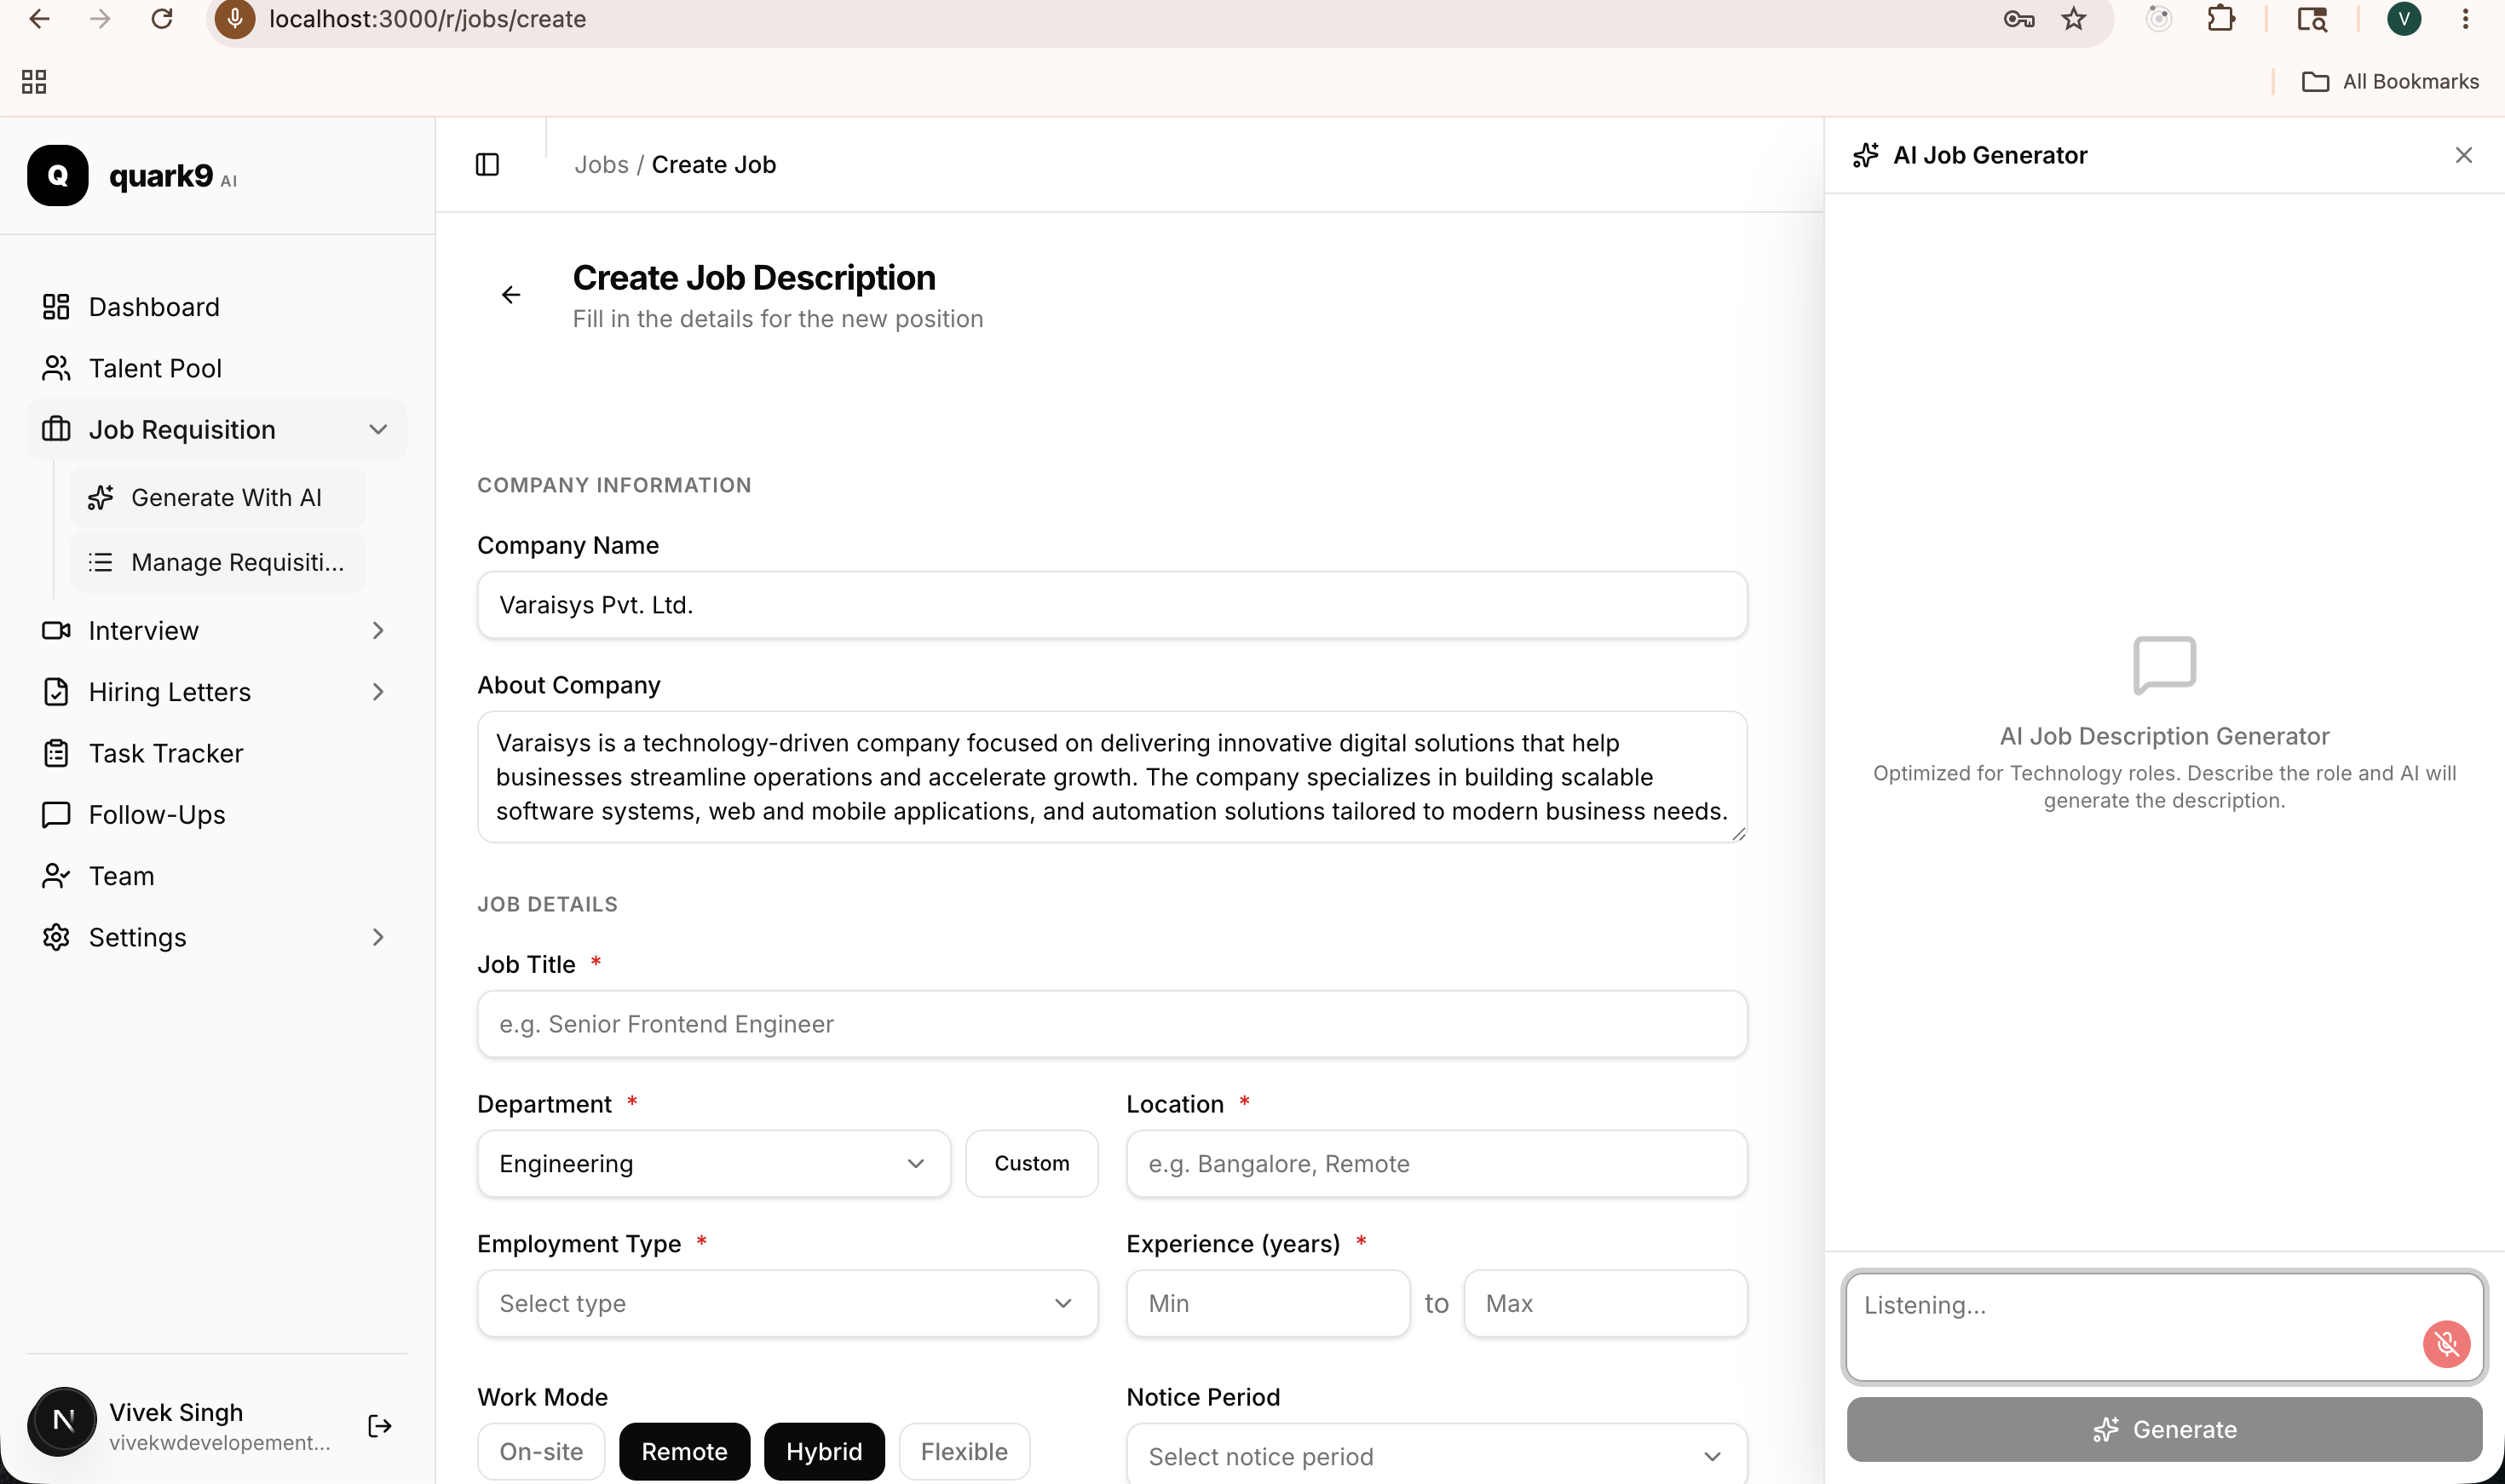Click the Job Title input field

1112,1024
